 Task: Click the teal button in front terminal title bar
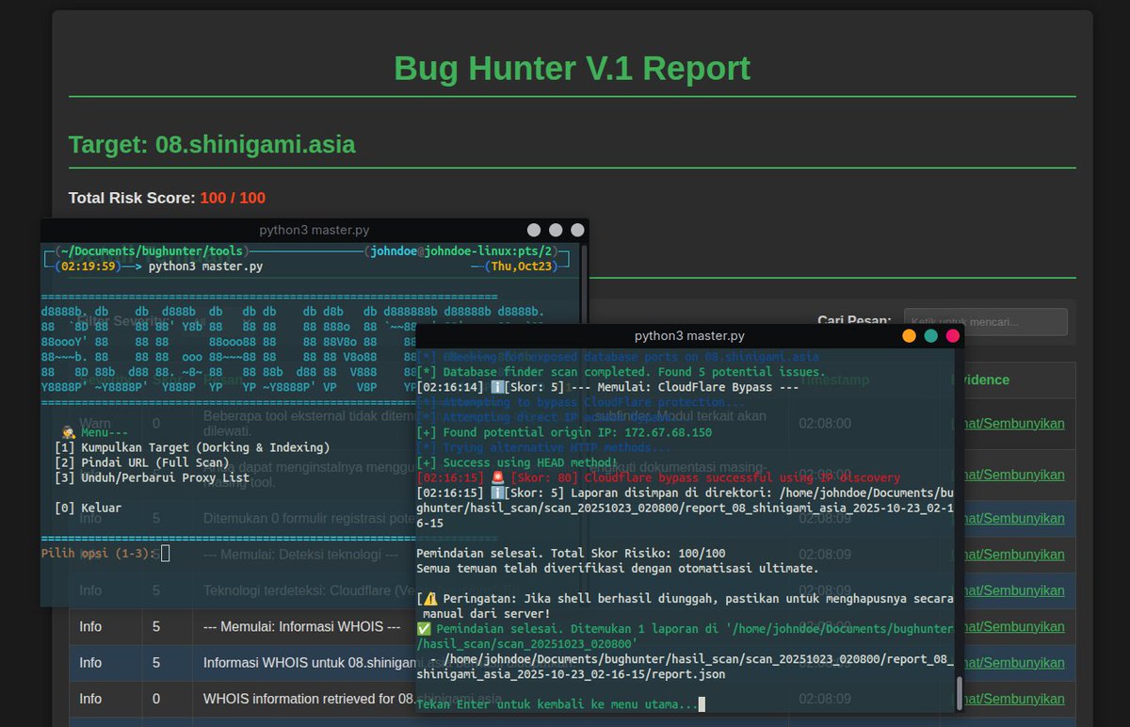931,335
